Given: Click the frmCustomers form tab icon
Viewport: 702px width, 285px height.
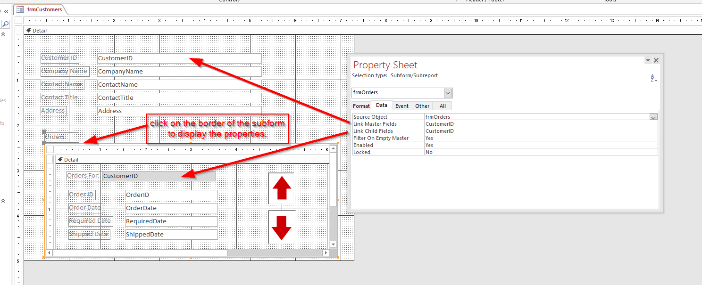Looking at the screenshot, I should [x=20, y=9].
